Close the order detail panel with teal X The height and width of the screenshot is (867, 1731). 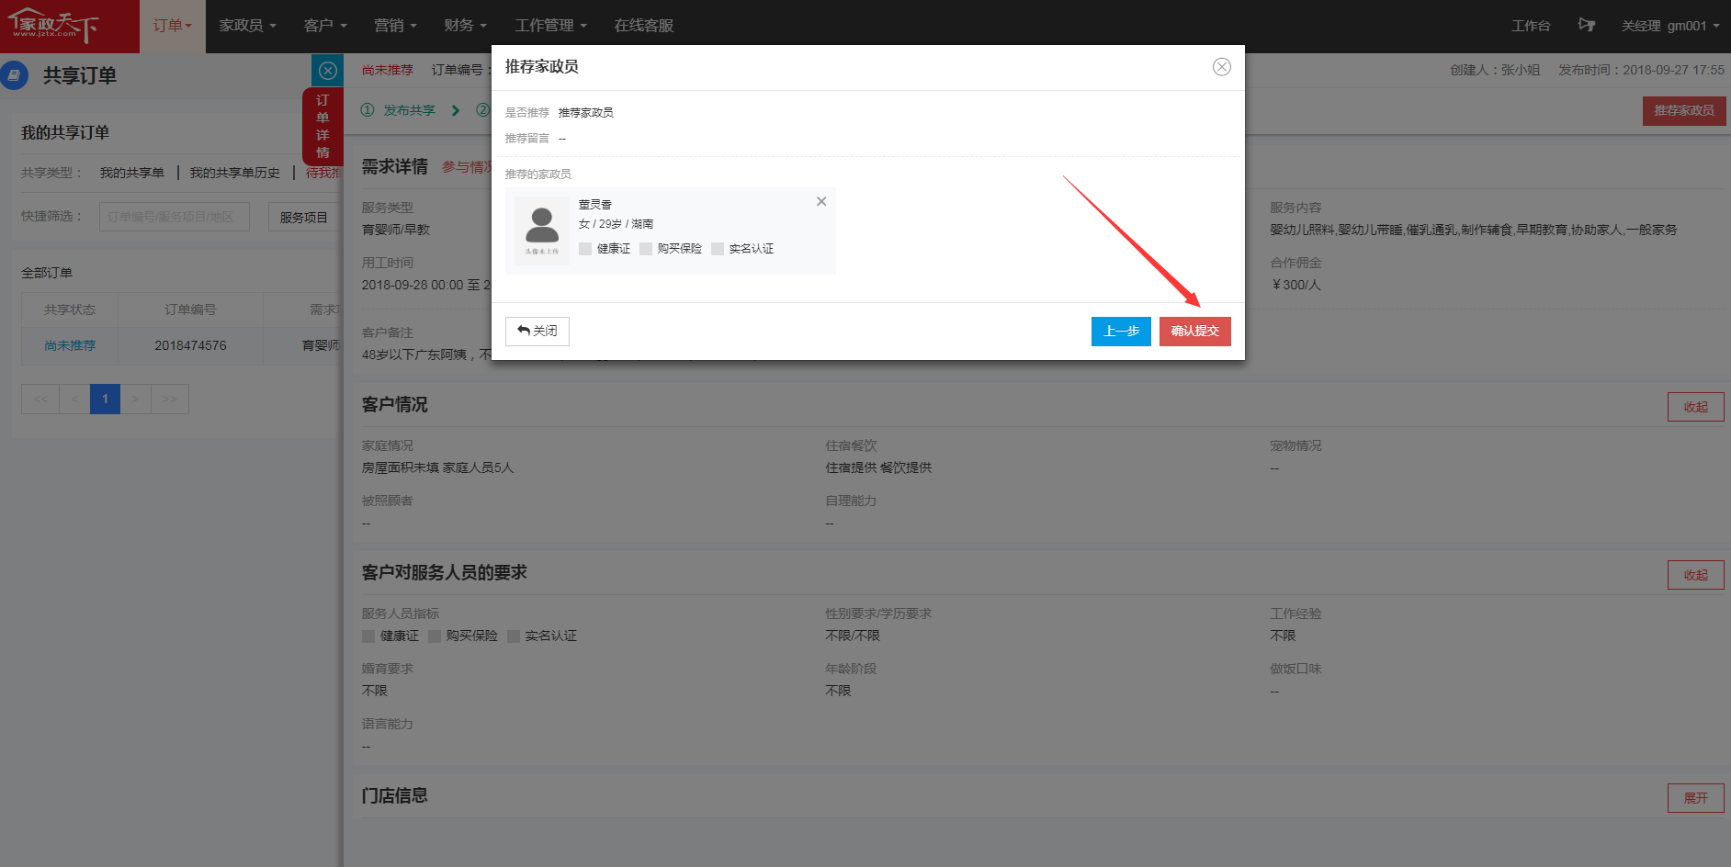pyautogui.click(x=328, y=71)
